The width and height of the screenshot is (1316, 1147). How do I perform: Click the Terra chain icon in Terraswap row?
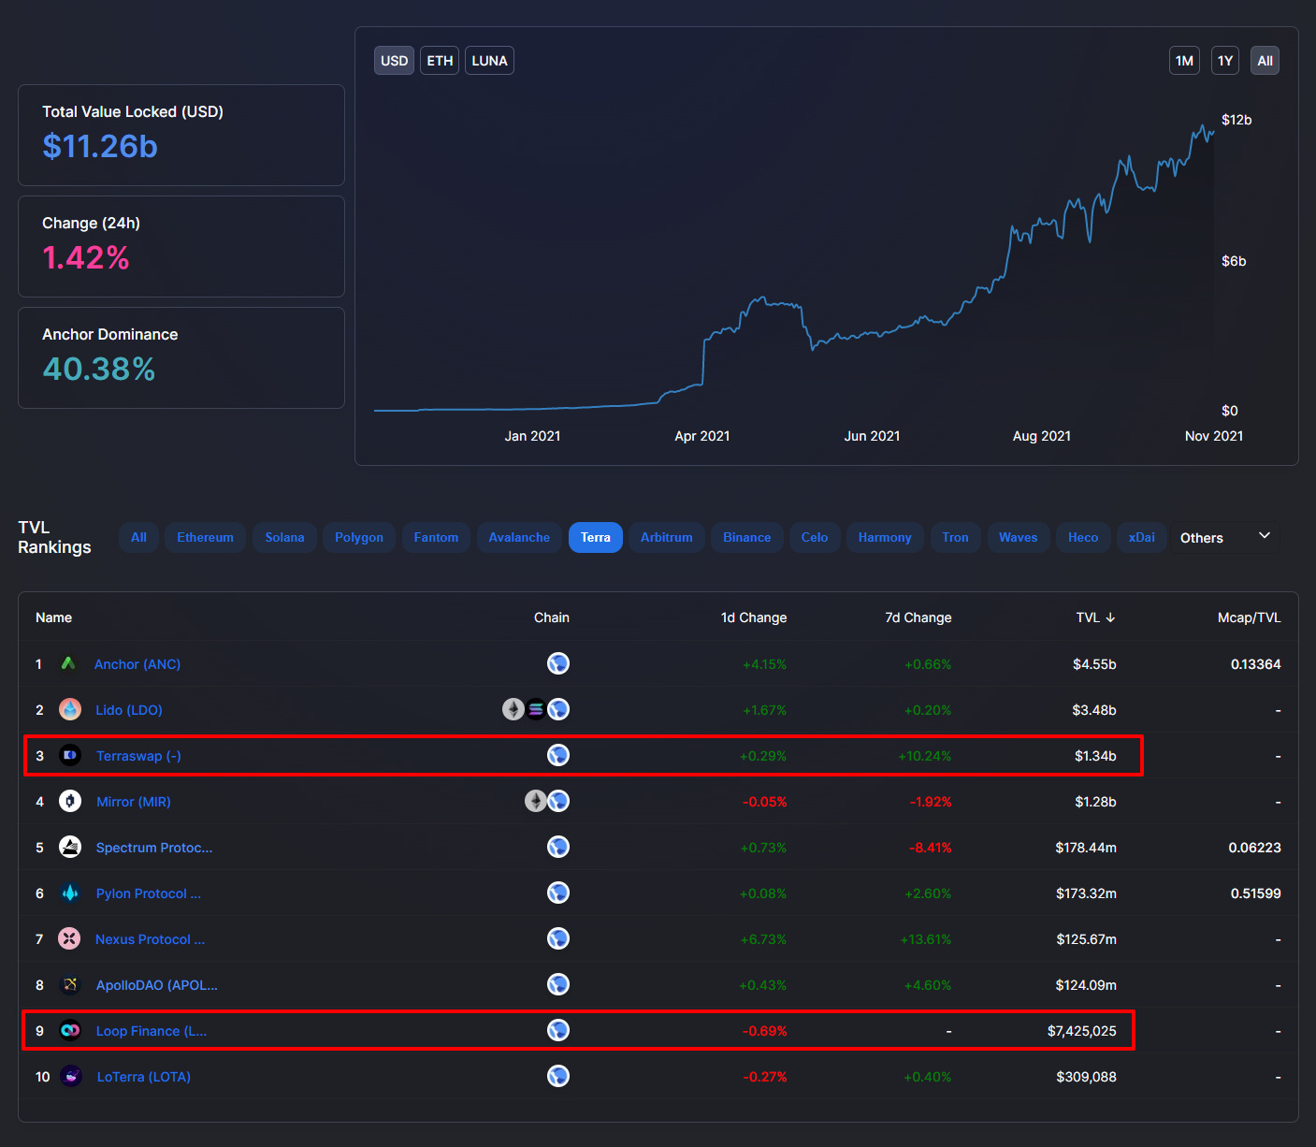(558, 755)
